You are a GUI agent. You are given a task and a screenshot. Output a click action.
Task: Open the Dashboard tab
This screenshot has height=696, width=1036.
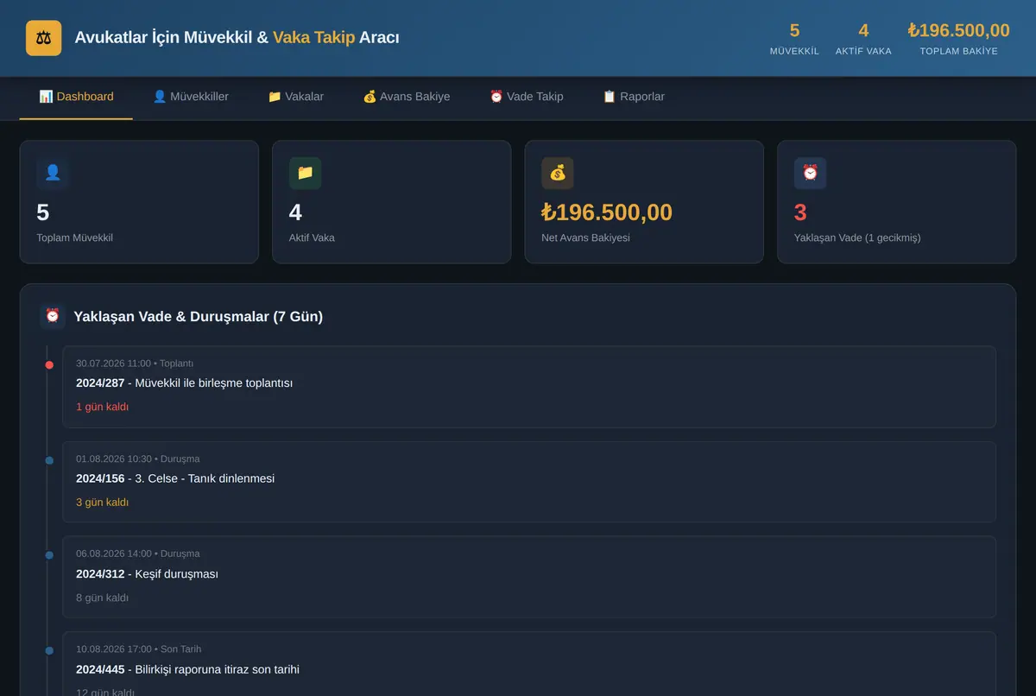click(x=76, y=97)
